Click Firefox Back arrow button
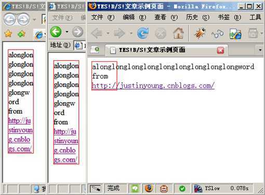This screenshot has width=265, height=195. click(x=97, y=33)
